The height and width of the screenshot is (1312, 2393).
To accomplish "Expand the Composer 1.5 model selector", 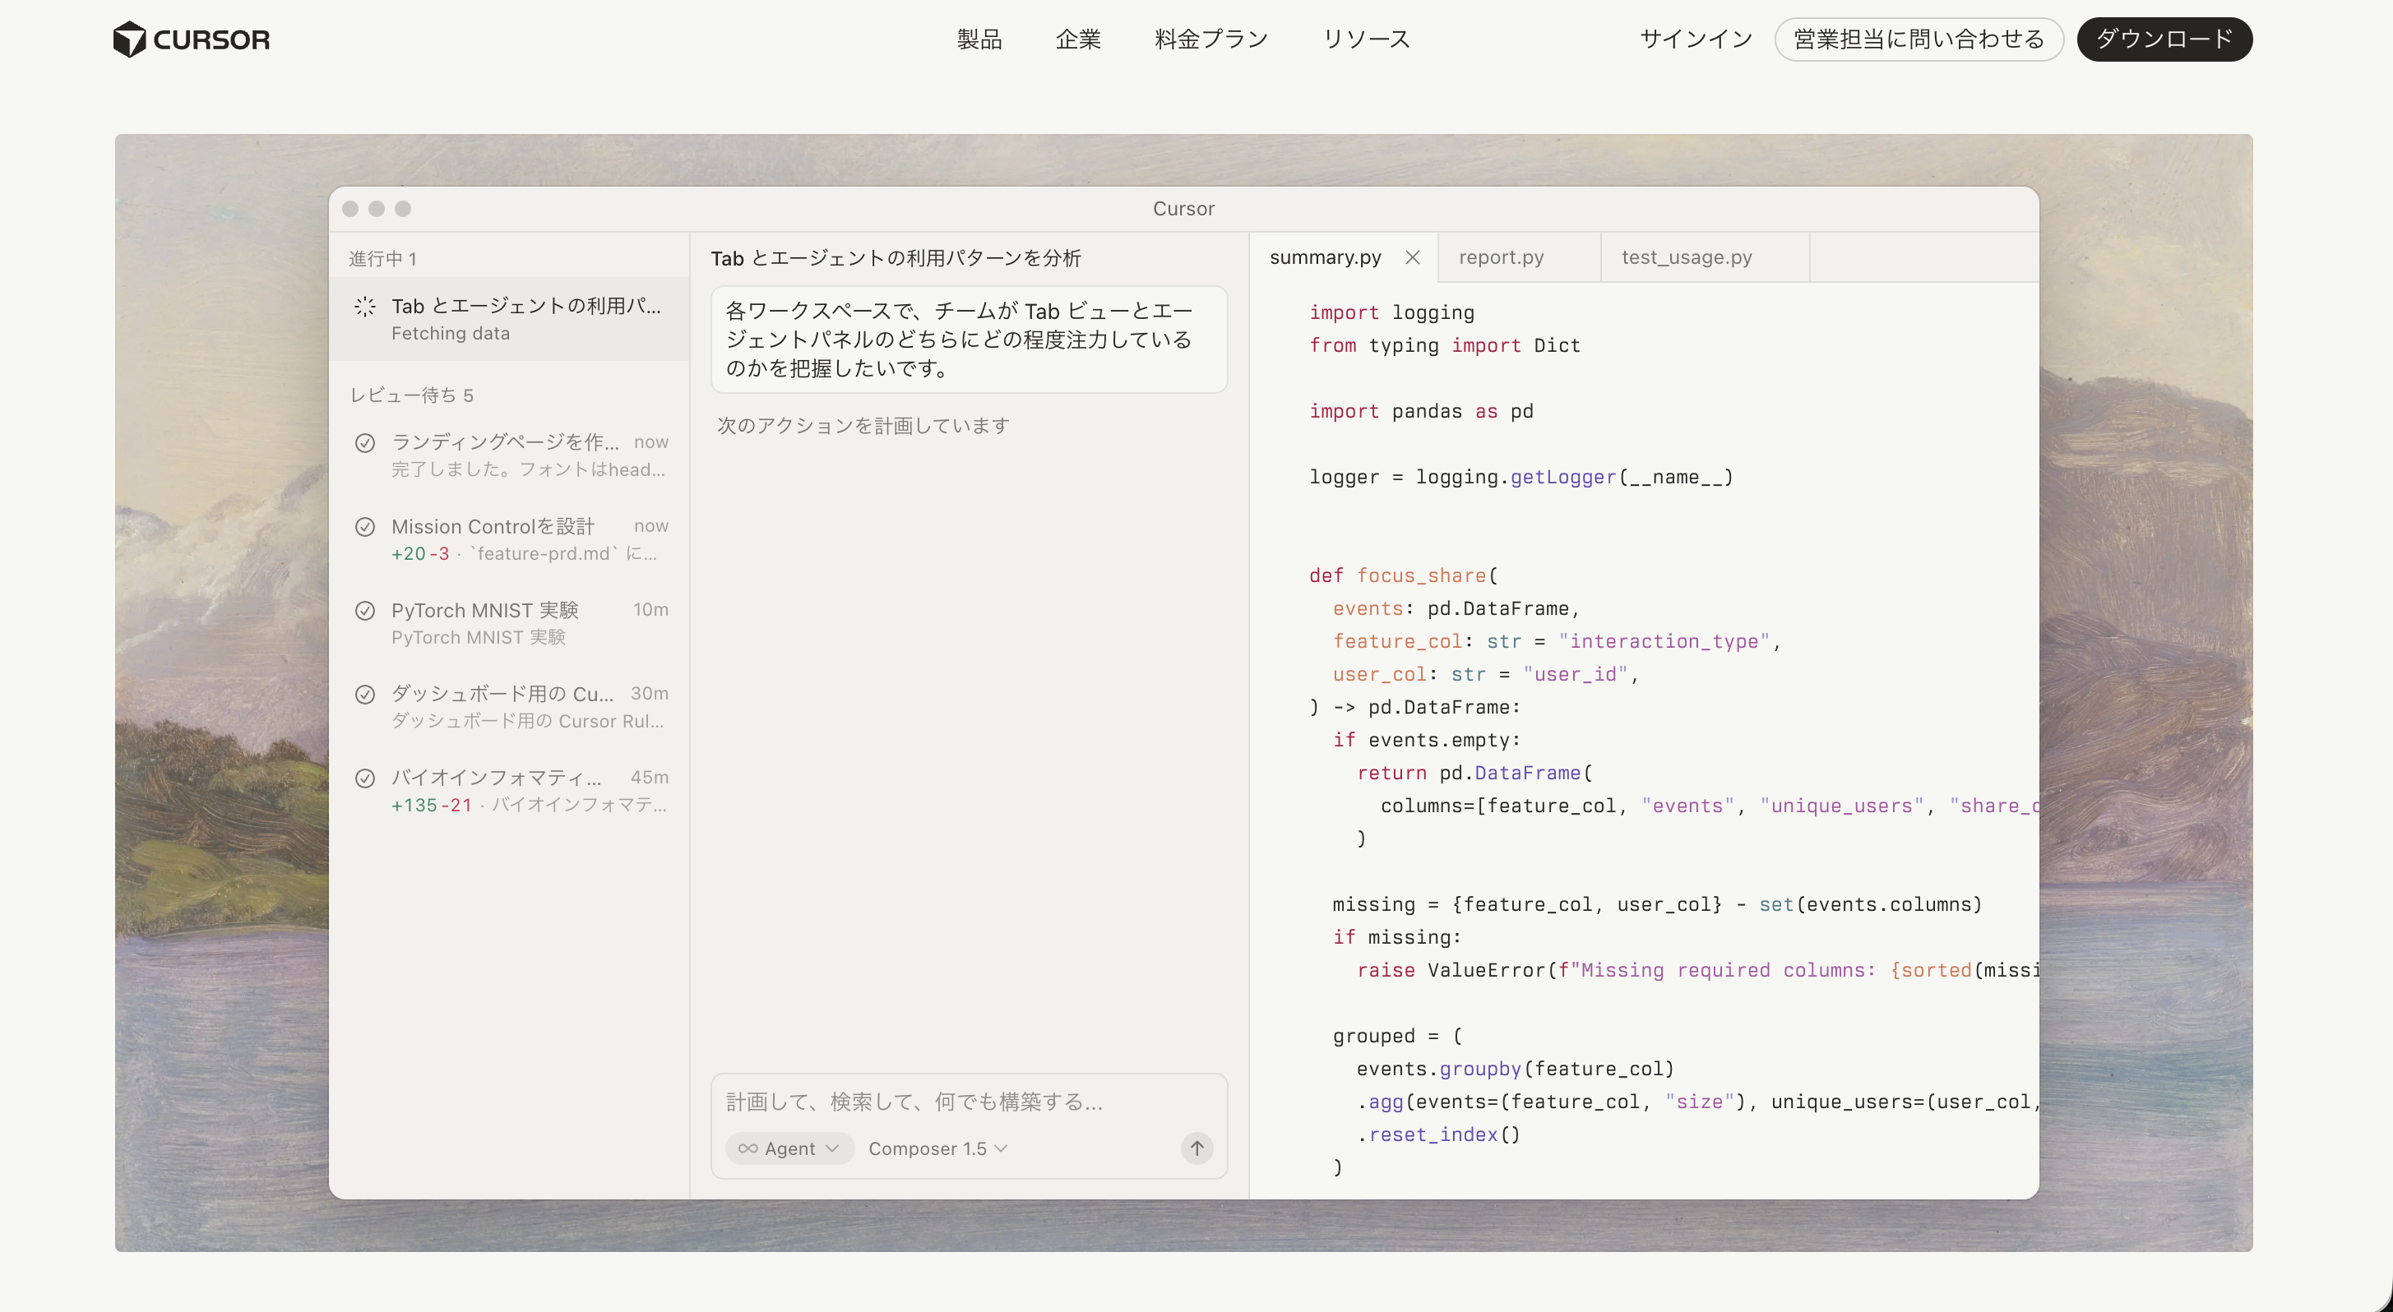I will [x=937, y=1148].
